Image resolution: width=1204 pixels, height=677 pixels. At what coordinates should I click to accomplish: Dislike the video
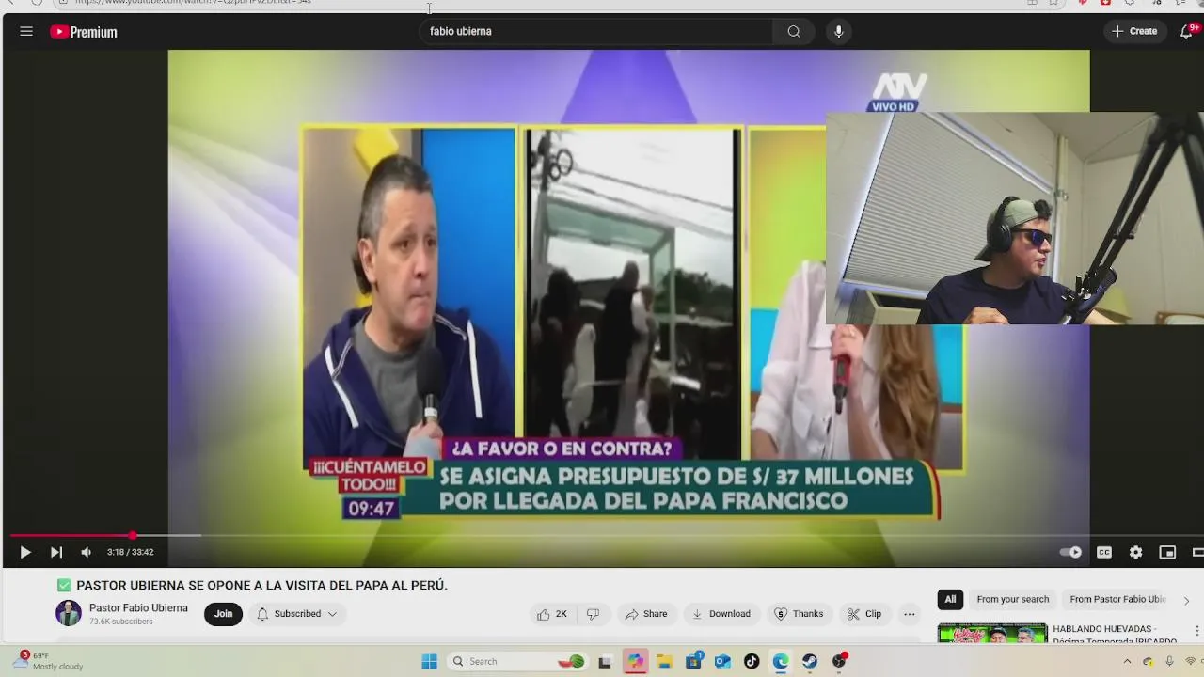(593, 614)
